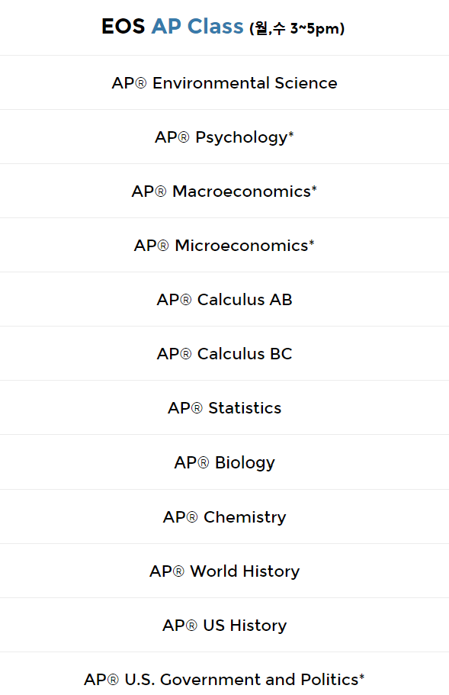Click the 'EOS' text in the header
Screen dimensions: 449x695
(x=123, y=27)
